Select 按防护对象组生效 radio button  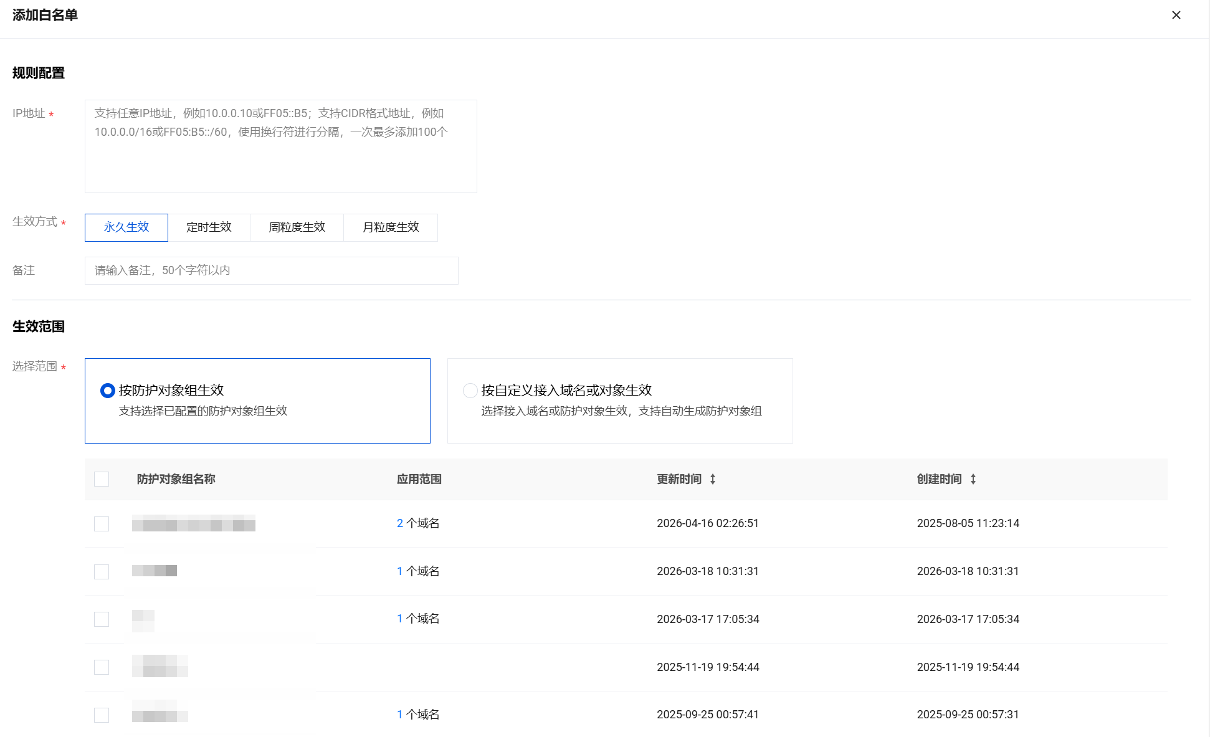pos(108,391)
